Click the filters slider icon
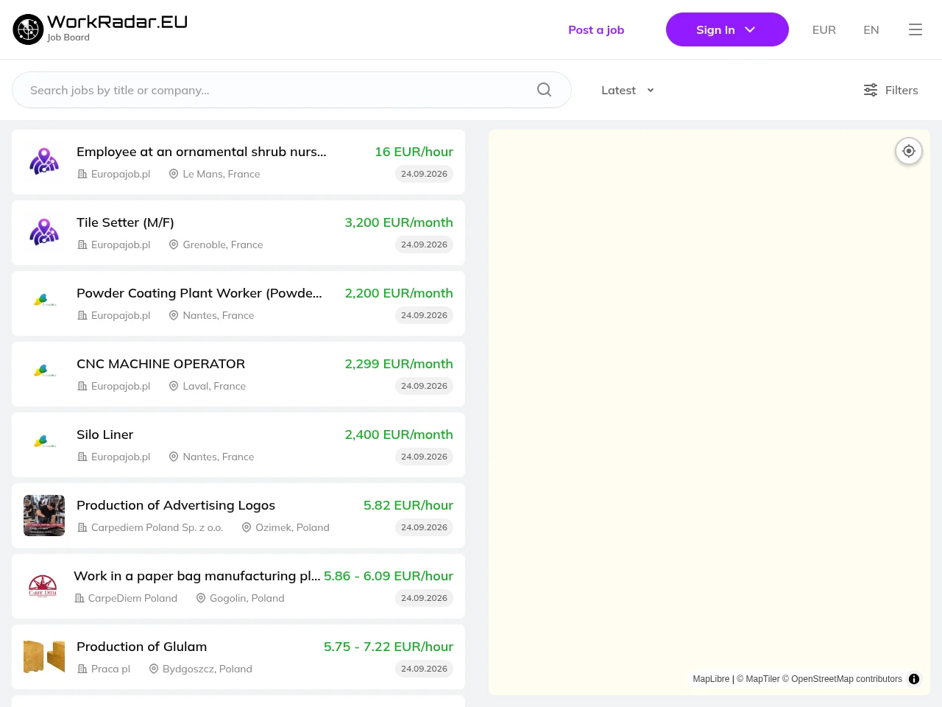Viewport: 942px width, 707px height. [x=871, y=90]
